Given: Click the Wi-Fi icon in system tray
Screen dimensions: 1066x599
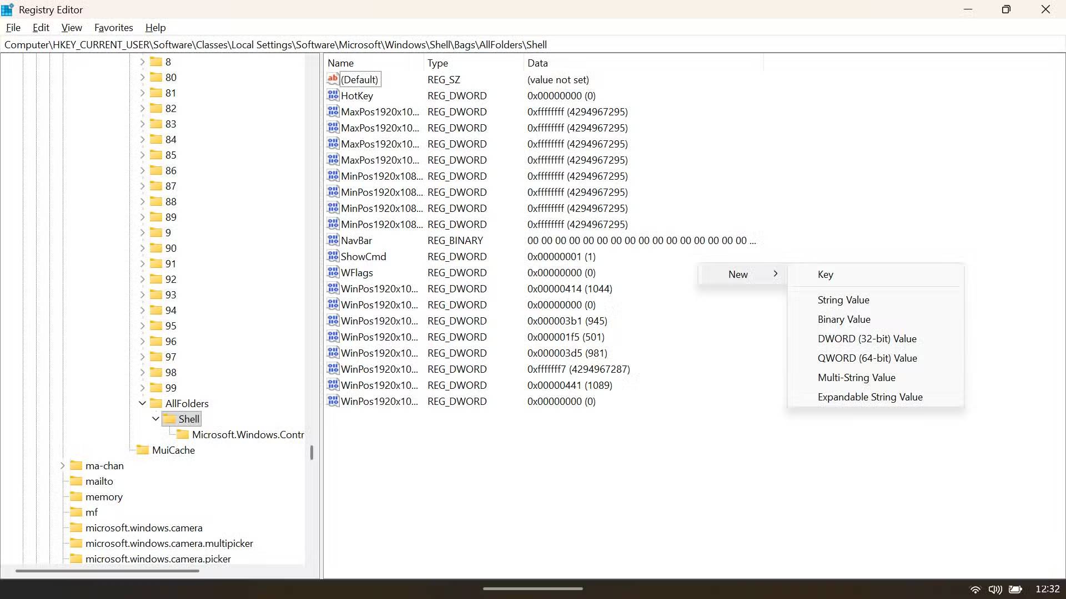Looking at the screenshot, I should click(976, 589).
